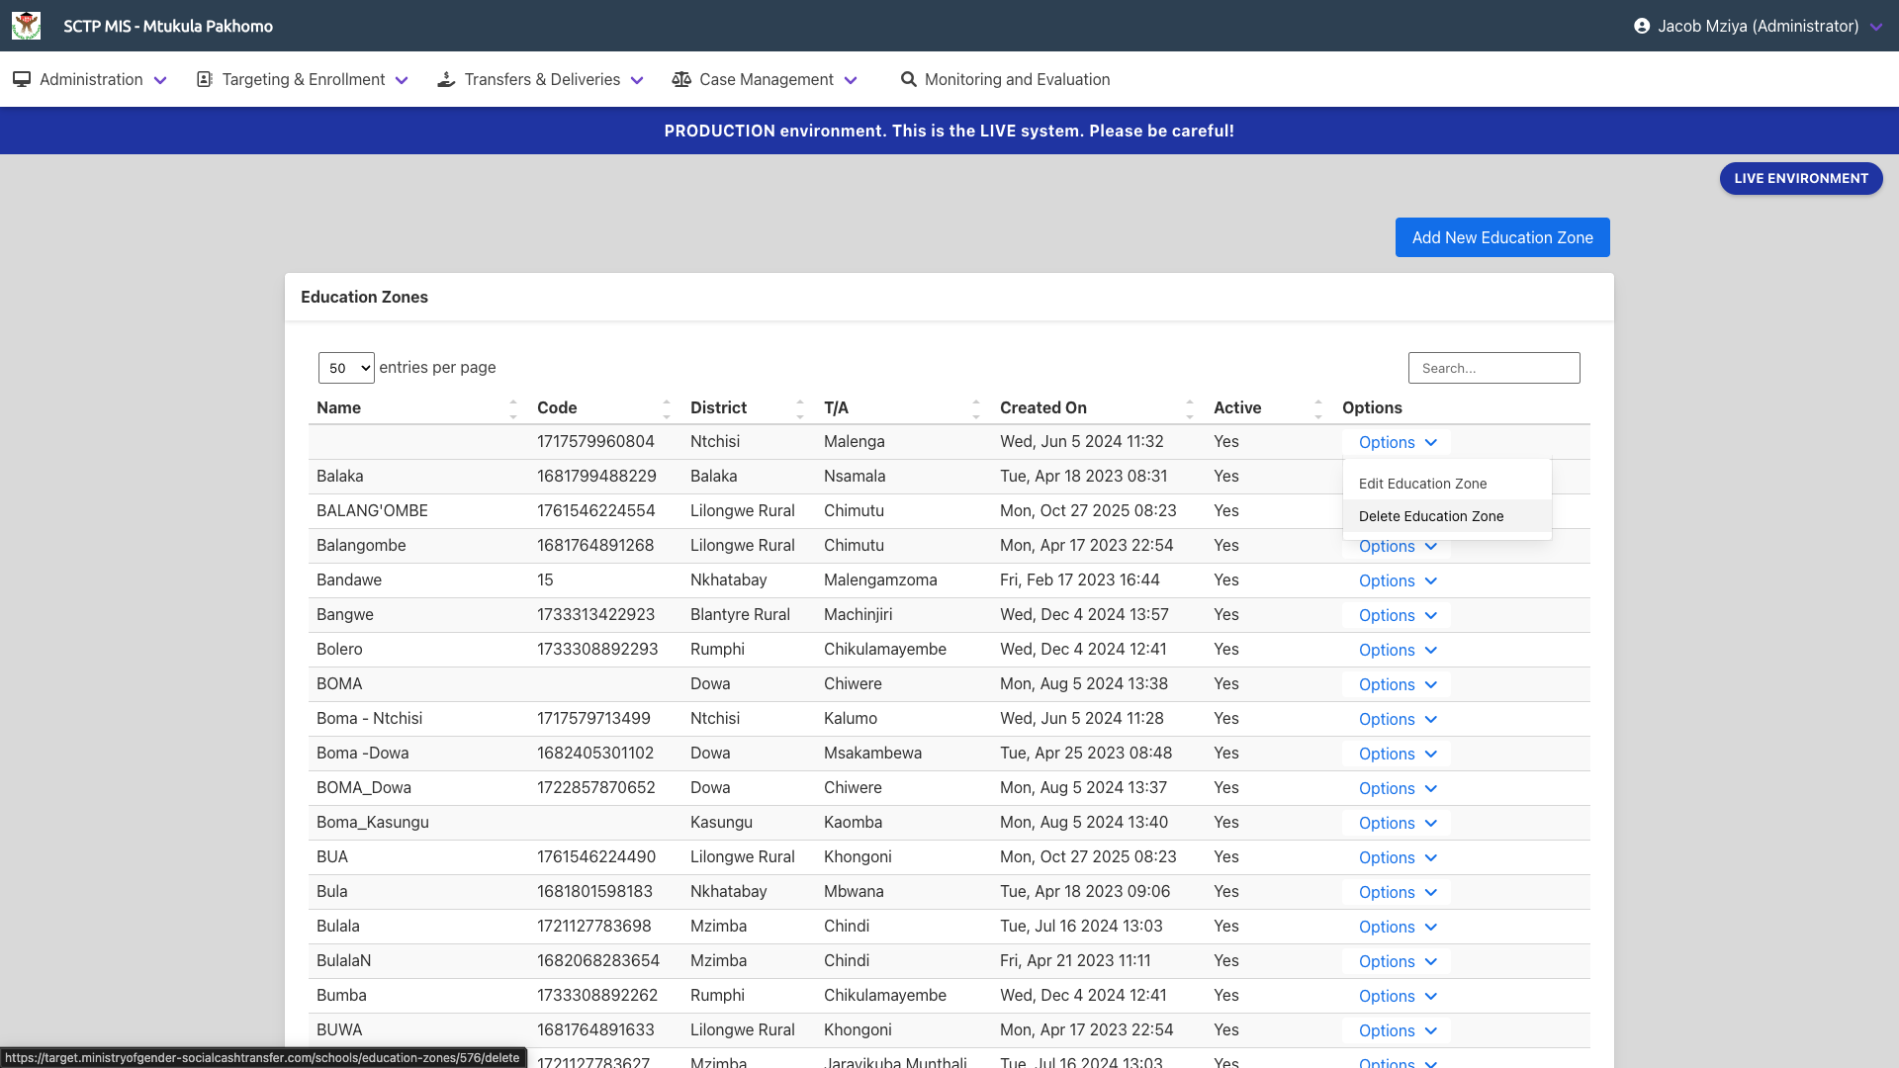Open the entries per page selector
The height and width of the screenshot is (1068, 1899).
pyautogui.click(x=346, y=368)
